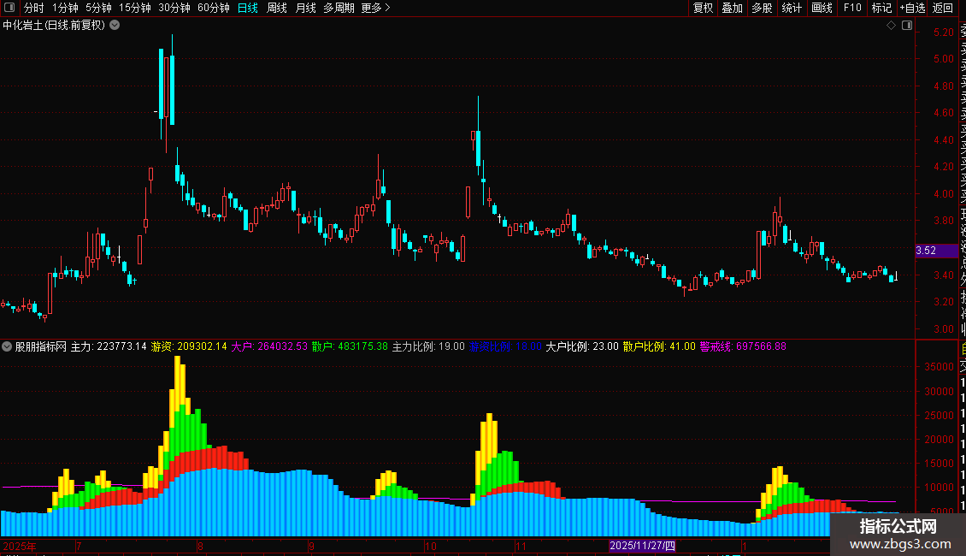Viewport: 966px width, 556px height.
Task: Select the 15分钟 period
Action: point(135,8)
